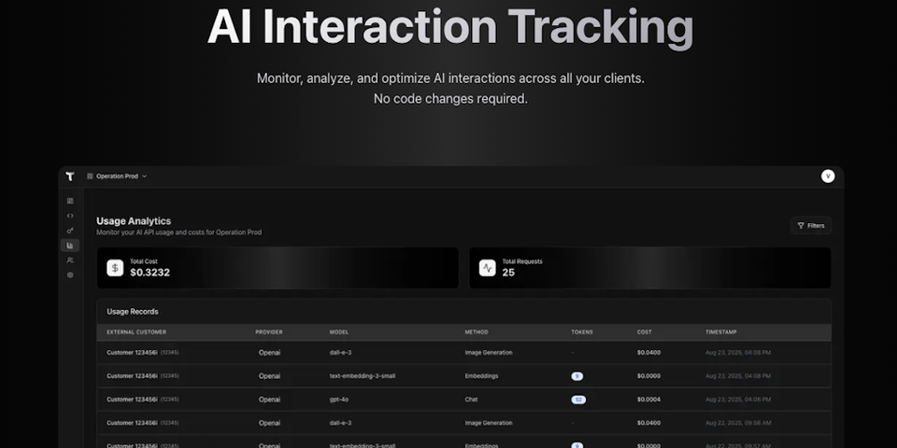Open the Filters button
Image resolution: width=897 pixels, height=448 pixels.
click(811, 226)
